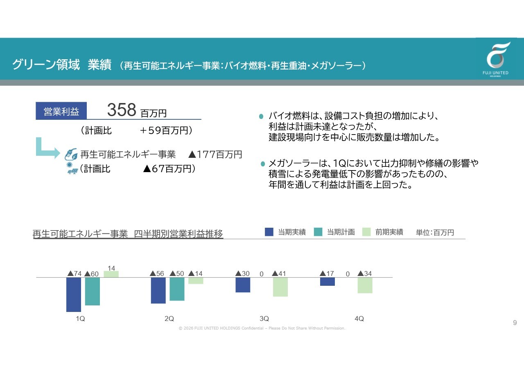This screenshot has height=370, width=524.
Task: Click the 営業利益 label box
Action: pyautogui.click(x=61, y=111)
